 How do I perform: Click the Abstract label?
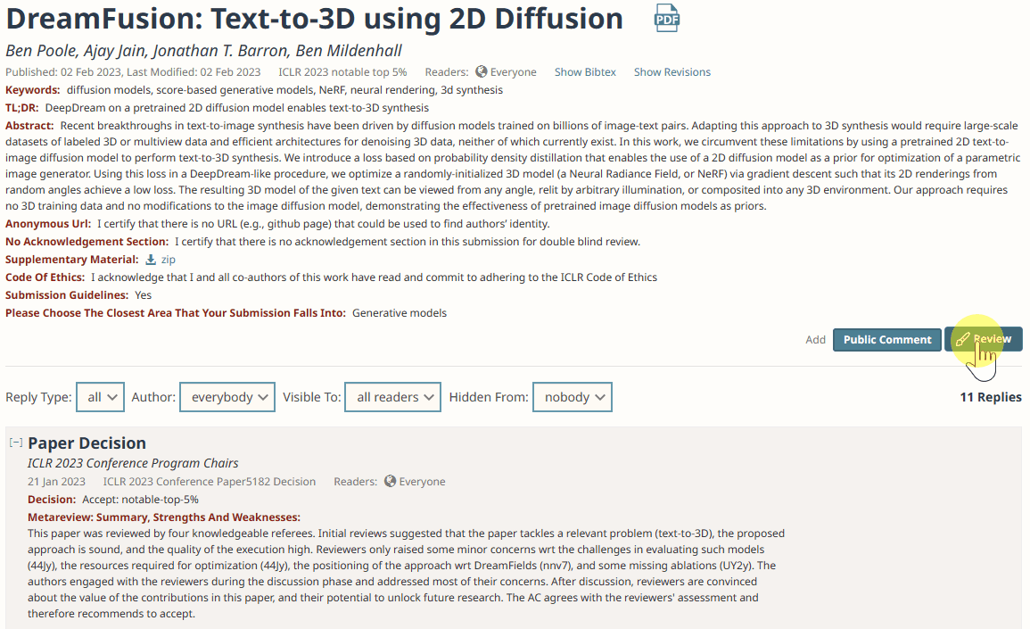point(29,126)
